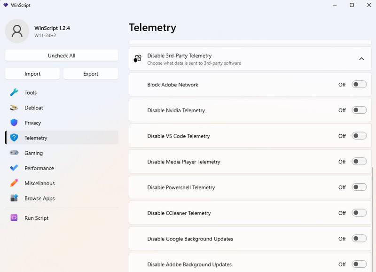Click the Privacy shield icon

(14, 123)
